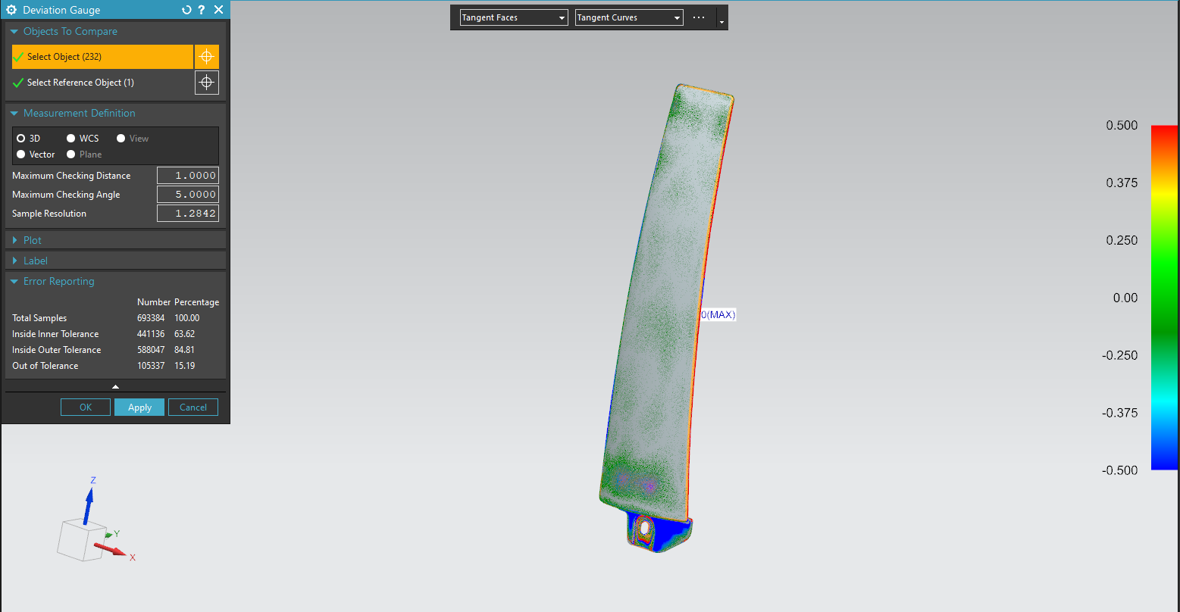Click the Maximum Checking Angle input field

(188, 195)
